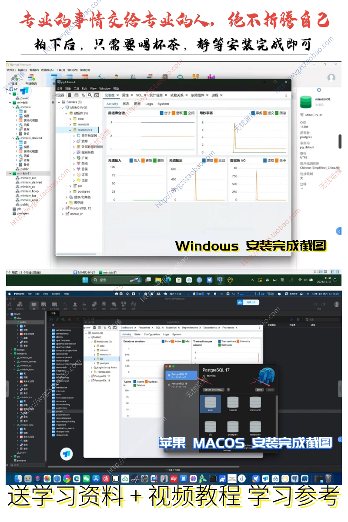Click the Stop button in Postgres.app
The height and width of the screenshot is (522, 348).
point(259,390)
